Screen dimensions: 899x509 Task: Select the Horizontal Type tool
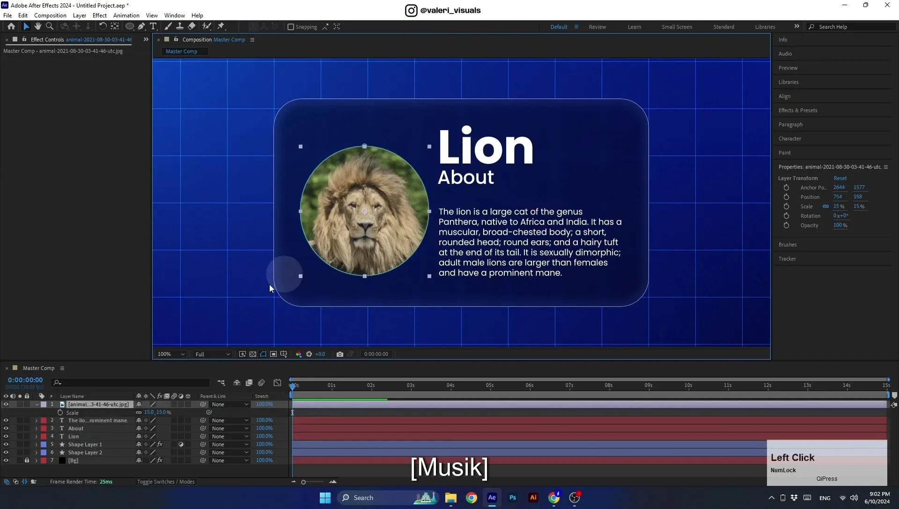click(x=153, y=27)
